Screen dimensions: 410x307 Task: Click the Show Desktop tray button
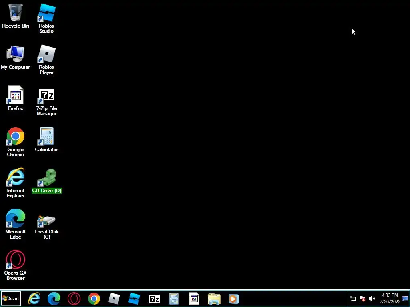(x=405, y=299)
